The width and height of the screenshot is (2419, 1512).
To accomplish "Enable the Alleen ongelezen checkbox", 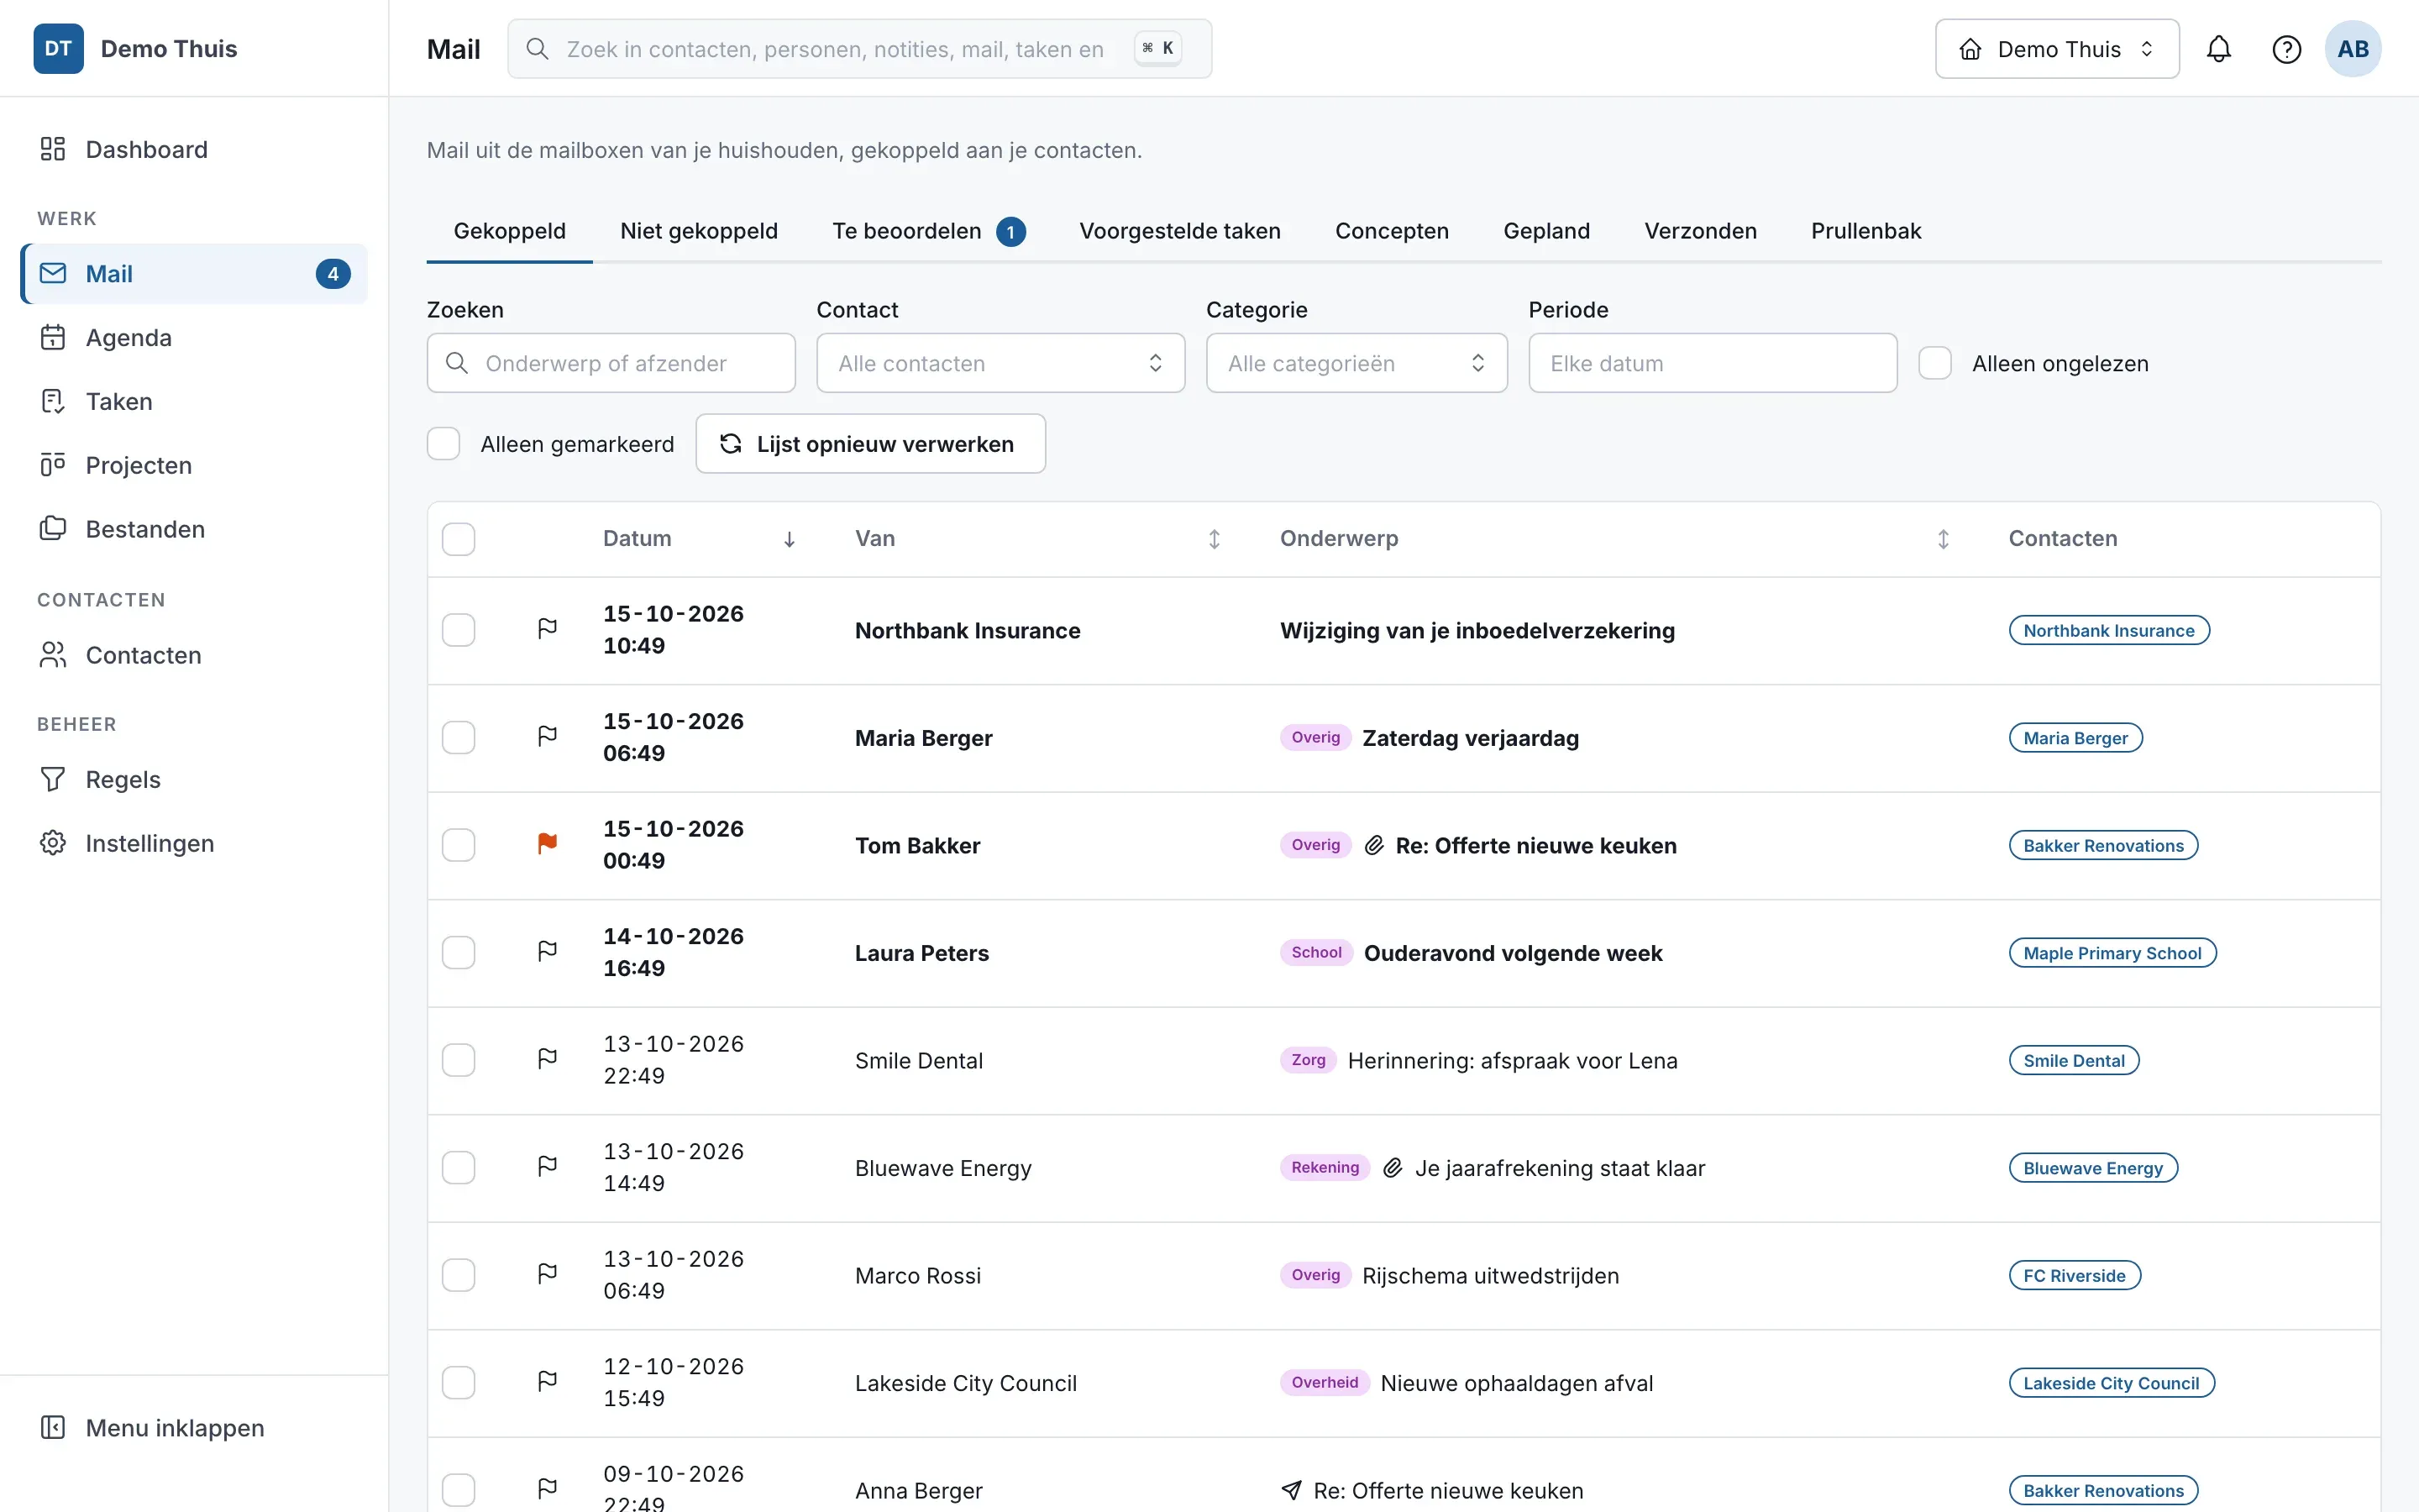I will 1935,363.
